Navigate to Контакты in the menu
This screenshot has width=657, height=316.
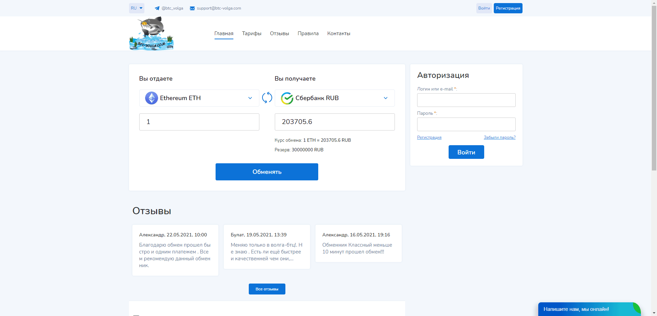338,33
